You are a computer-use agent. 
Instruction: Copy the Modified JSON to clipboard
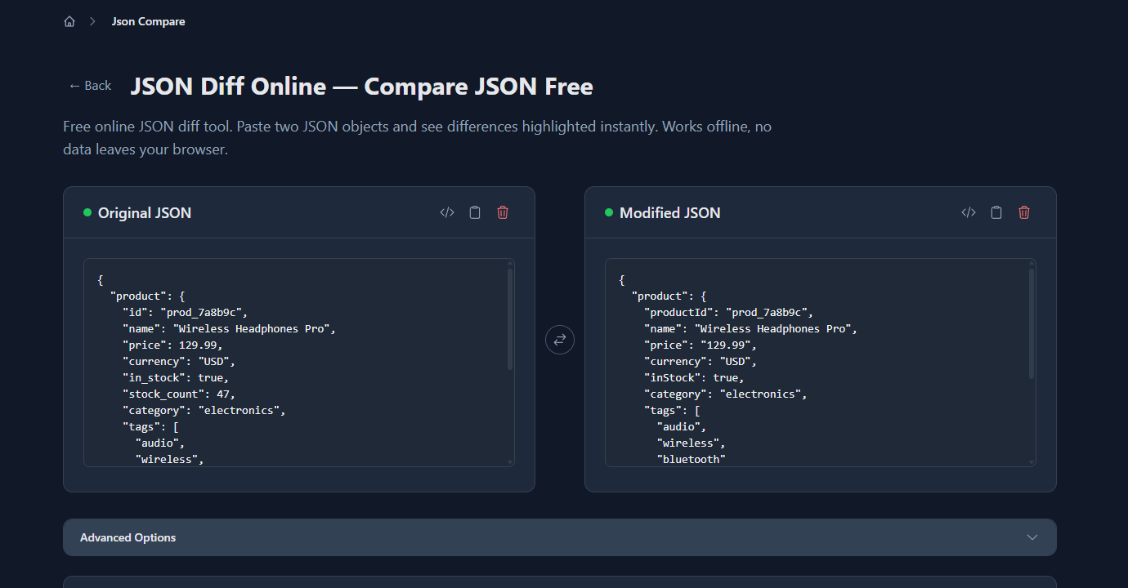tap(996, 212)
